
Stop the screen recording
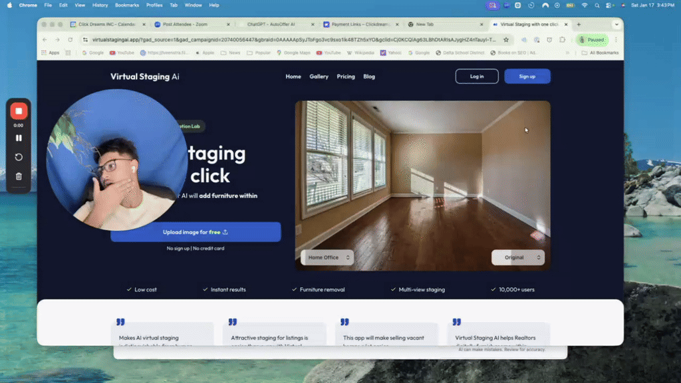pos(18,110)
